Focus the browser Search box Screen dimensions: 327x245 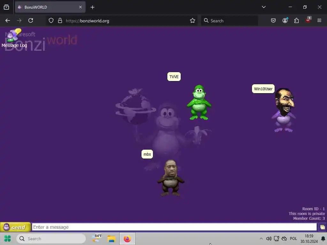point(229,21)
